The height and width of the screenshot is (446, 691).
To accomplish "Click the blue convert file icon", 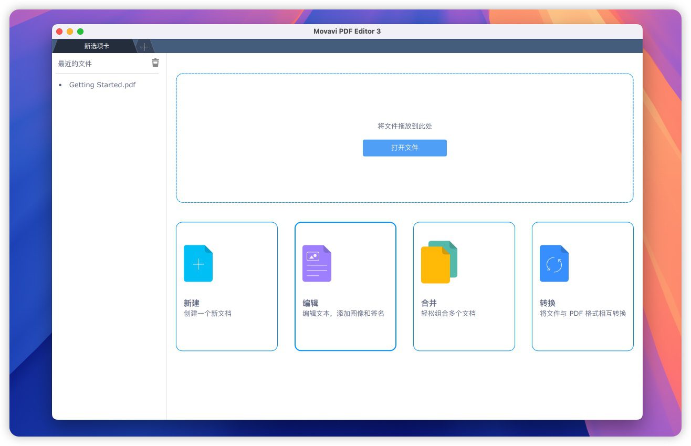I will coord(554,264).
